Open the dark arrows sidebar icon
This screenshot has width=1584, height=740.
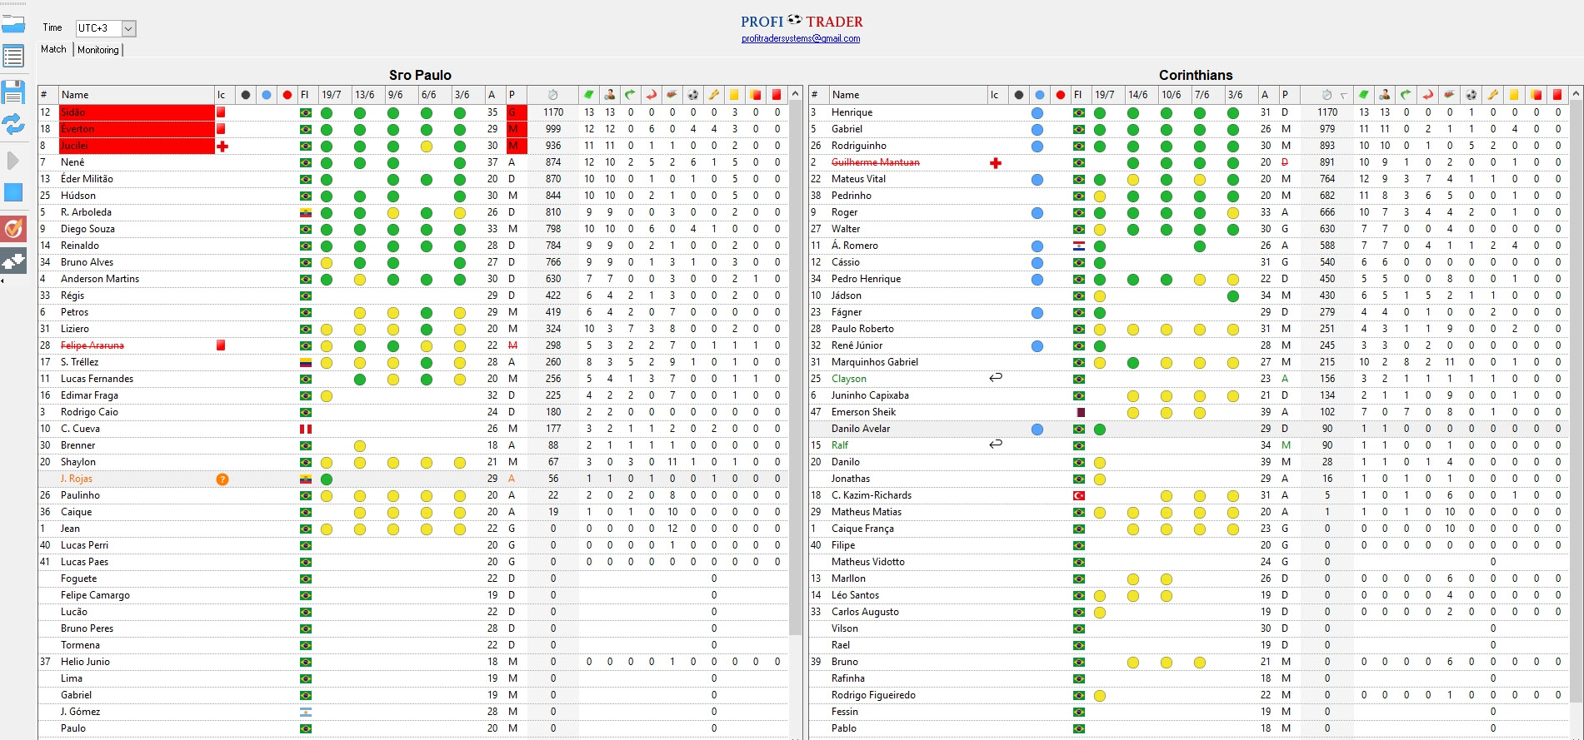(13, 262)
